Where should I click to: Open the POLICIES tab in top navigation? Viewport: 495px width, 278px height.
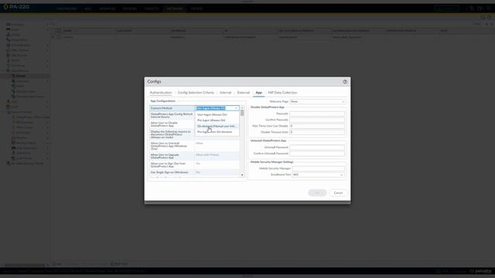click(130, 8)
